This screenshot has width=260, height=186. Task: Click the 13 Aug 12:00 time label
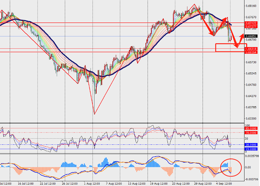pyautogui.click(x=136, y=184)
